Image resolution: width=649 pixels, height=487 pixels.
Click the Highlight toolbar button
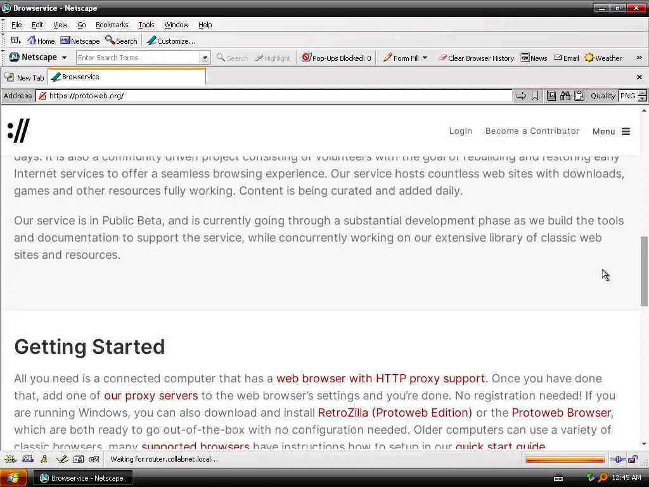(x=273, y=58)
